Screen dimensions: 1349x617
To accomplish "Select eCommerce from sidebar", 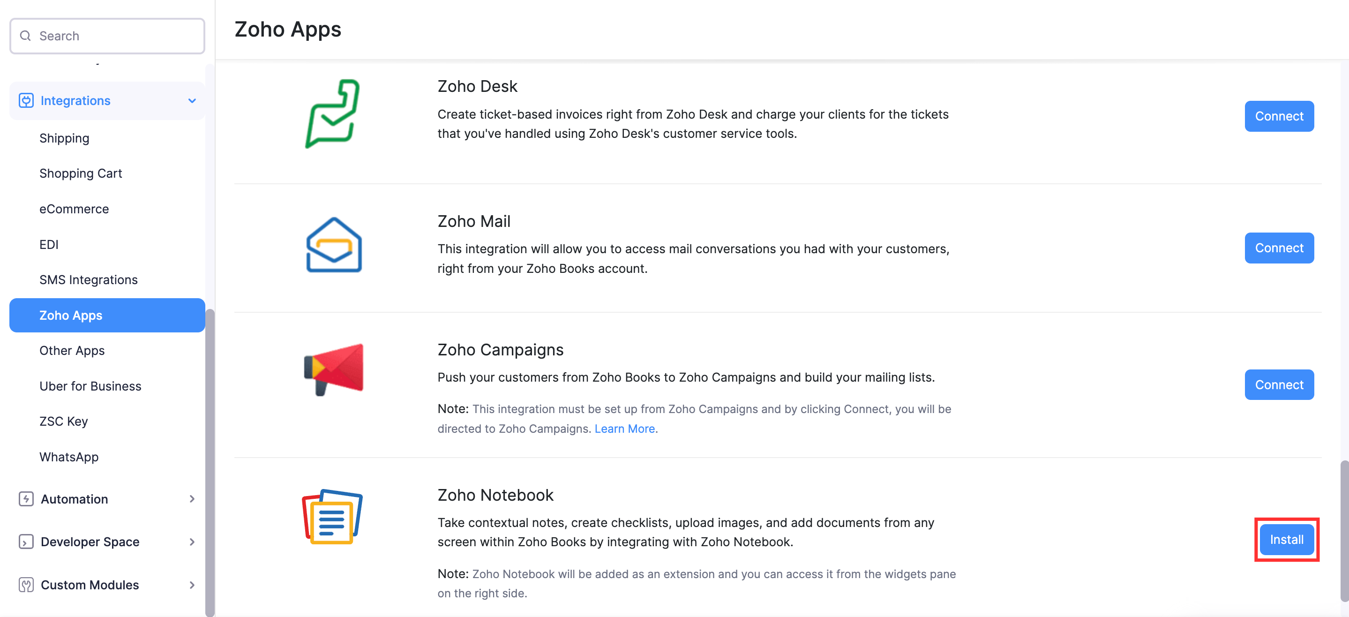I will pyautogui.click(x=74, y=207).
